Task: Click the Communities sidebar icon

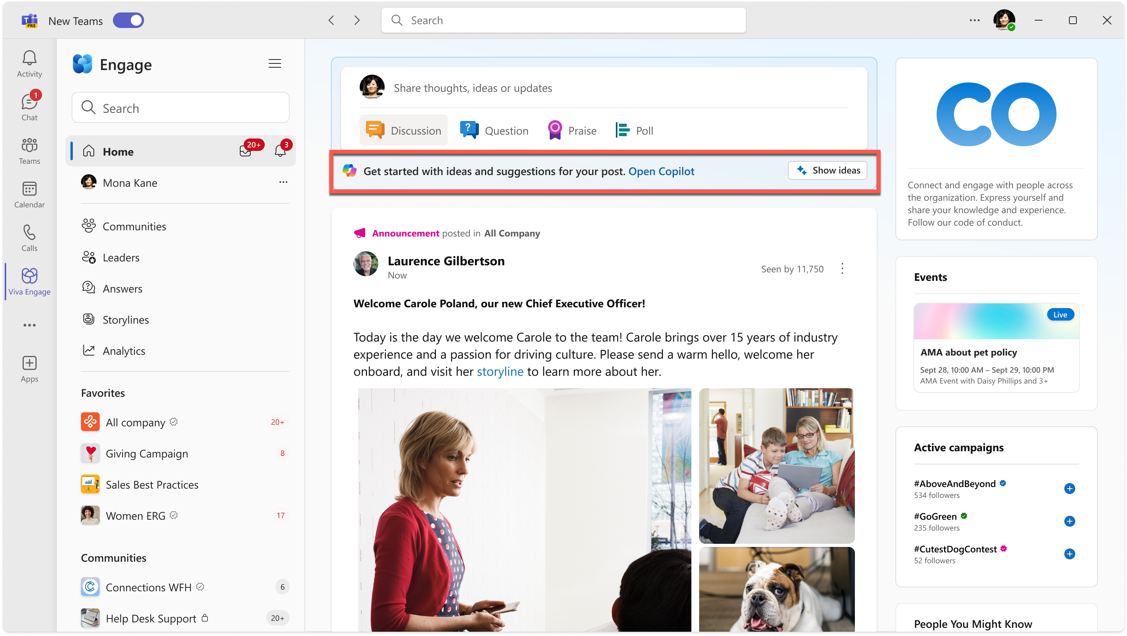Action: pyautogui.click(x=89, y=226)
